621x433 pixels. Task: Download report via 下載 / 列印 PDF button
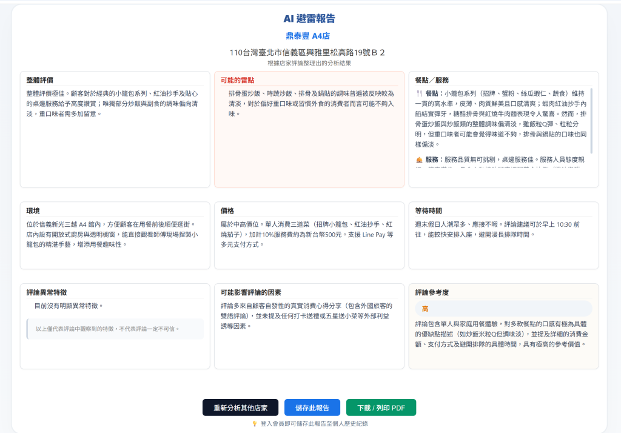[381, 408]
